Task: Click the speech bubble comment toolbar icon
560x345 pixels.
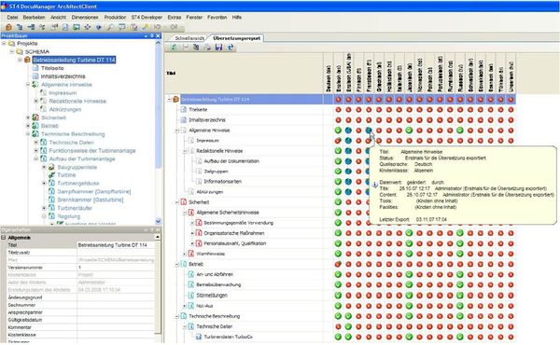Action: click(x=122, y=27)
